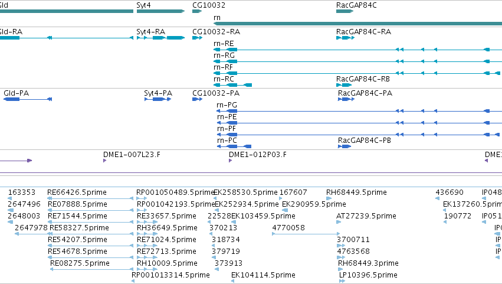Select the RacGAP84C gene label
The height and width of the screenshot is (284, 502).
(x=356, y=5)
